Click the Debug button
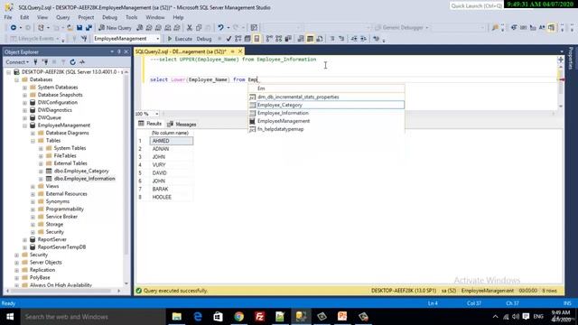This screenshot has width=578, height=325. [204, 39]
